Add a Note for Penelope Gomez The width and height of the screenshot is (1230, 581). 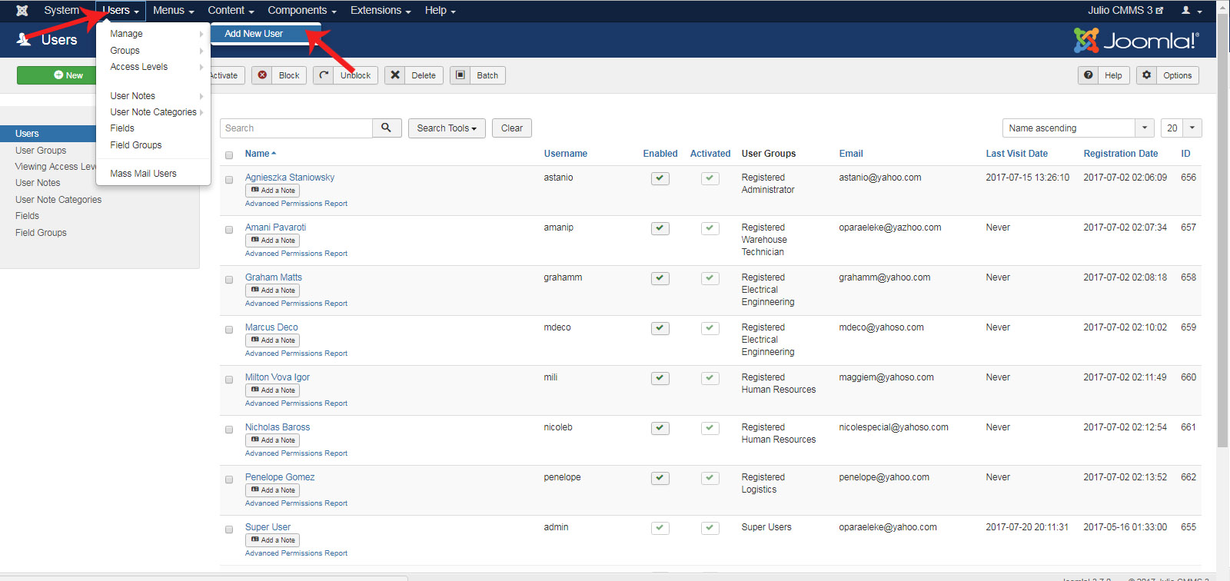click(x=272, y=490)
